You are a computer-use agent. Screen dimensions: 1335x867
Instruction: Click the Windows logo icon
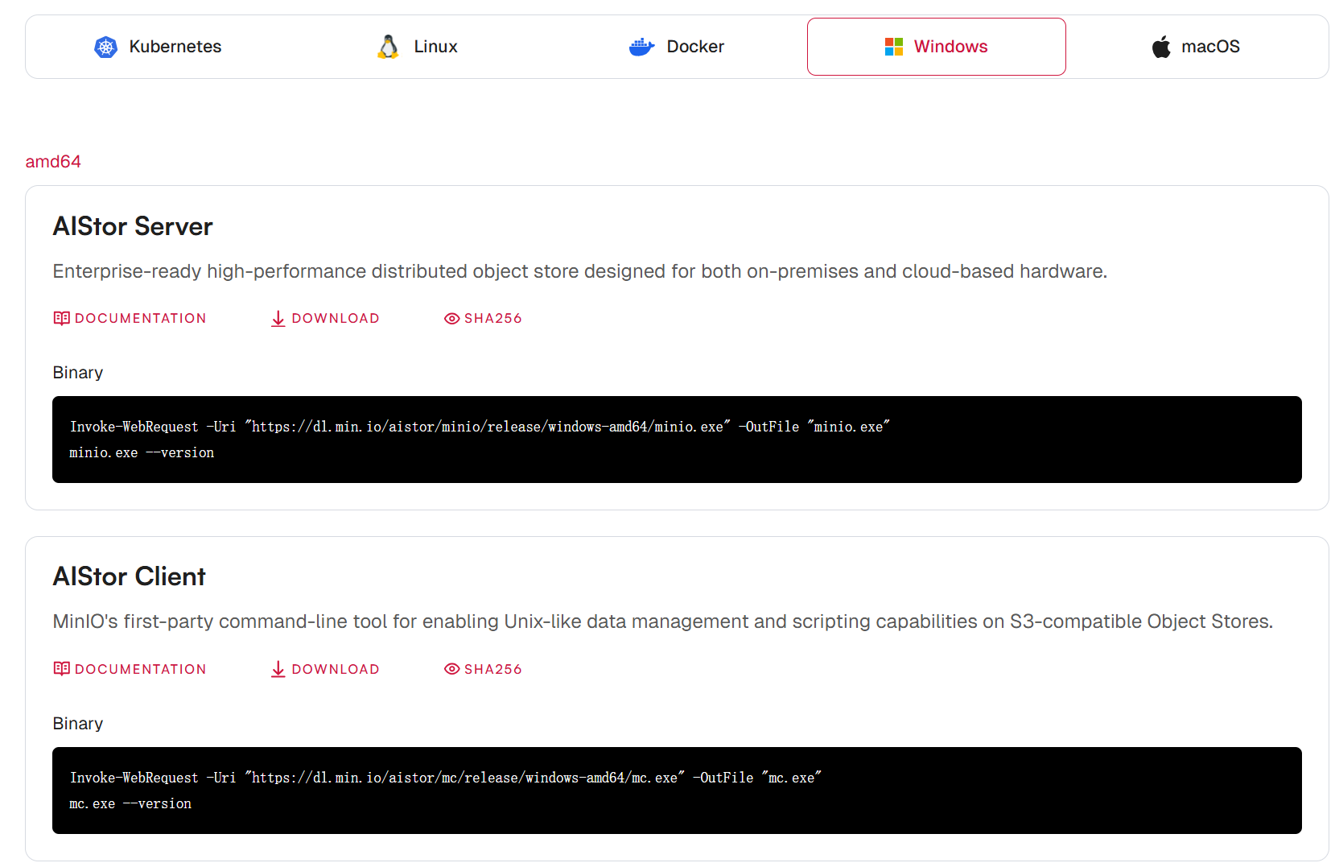[x=893, y=47]
